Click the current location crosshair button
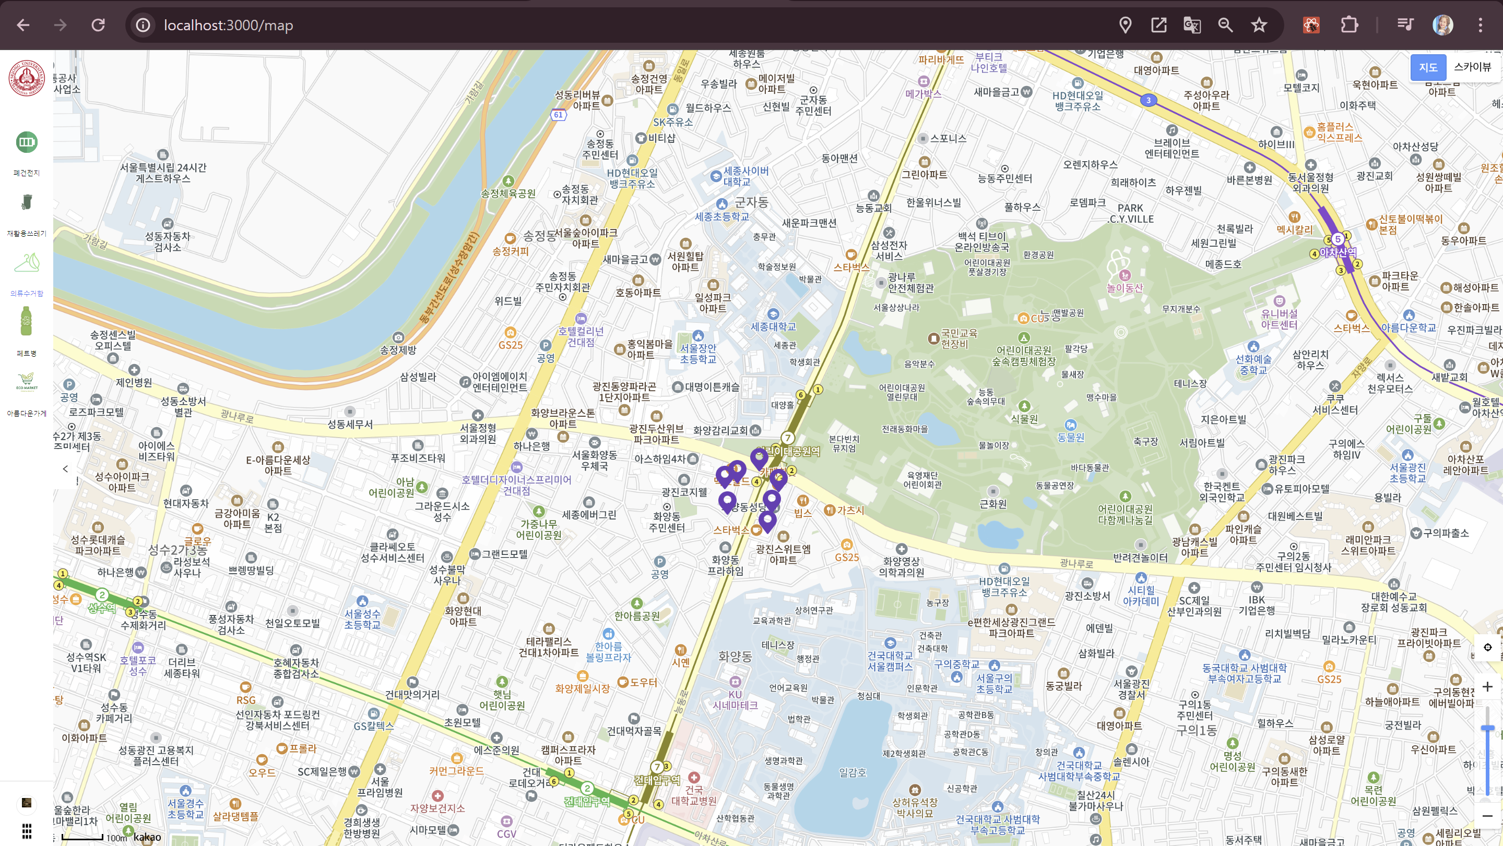 [x=1487, y=647]
